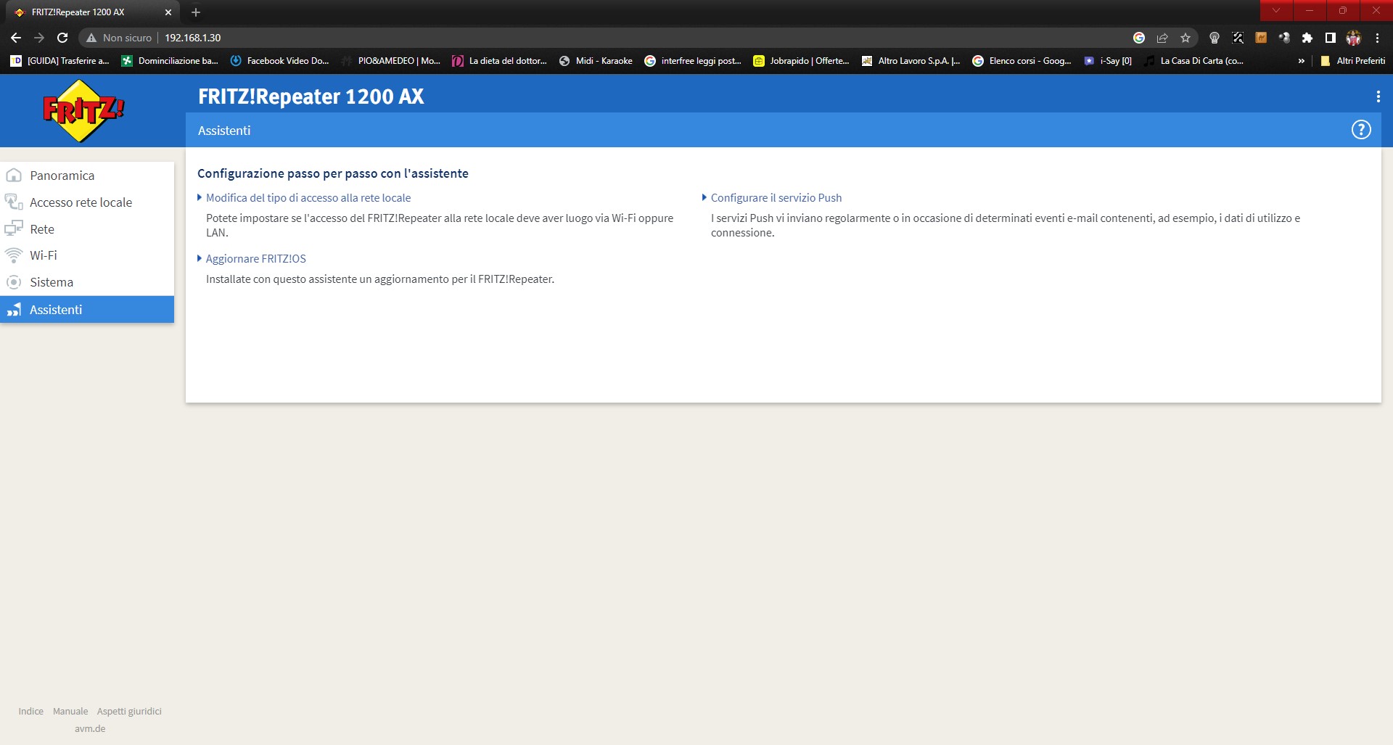Open Dominciliazione ba... bookmark
Screen dimensions: 1393x745
click(170, 61)
